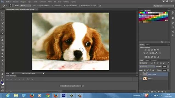Click Crear línea de tiempo de vídeo button
Image resolution: width=175 pixels, height=98 pixels.
(71, 86)
